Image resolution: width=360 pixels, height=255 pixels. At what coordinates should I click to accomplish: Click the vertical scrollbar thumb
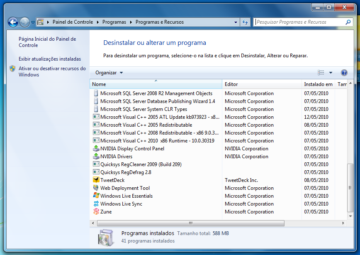pyautogui.click(x=350, y=187)
